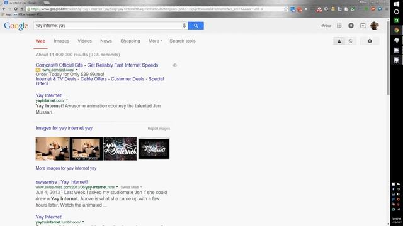Open Comcast Official Site ad link

[96, 65]
